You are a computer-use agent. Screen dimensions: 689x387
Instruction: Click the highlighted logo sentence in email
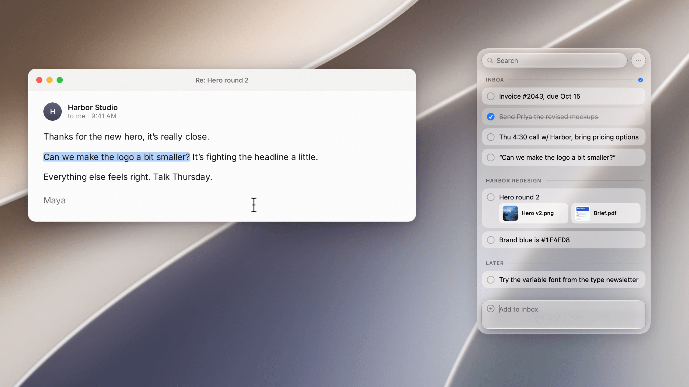coord(117,157)
